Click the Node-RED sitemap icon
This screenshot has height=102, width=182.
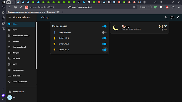tap(9, 76)
